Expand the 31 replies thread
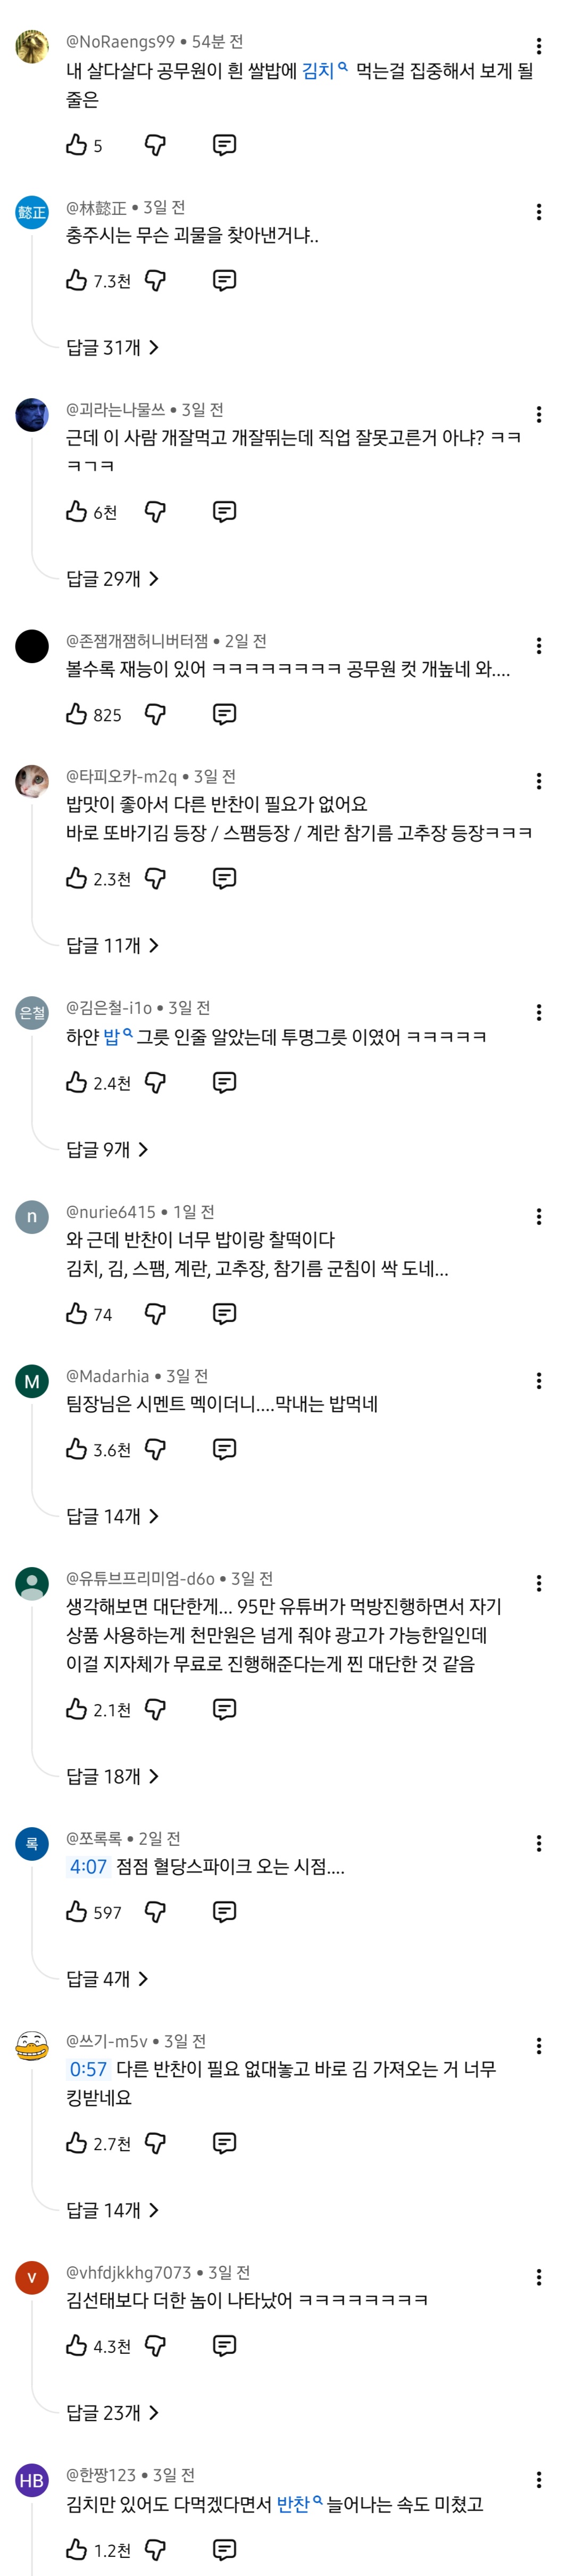 (x=112, y=347)
